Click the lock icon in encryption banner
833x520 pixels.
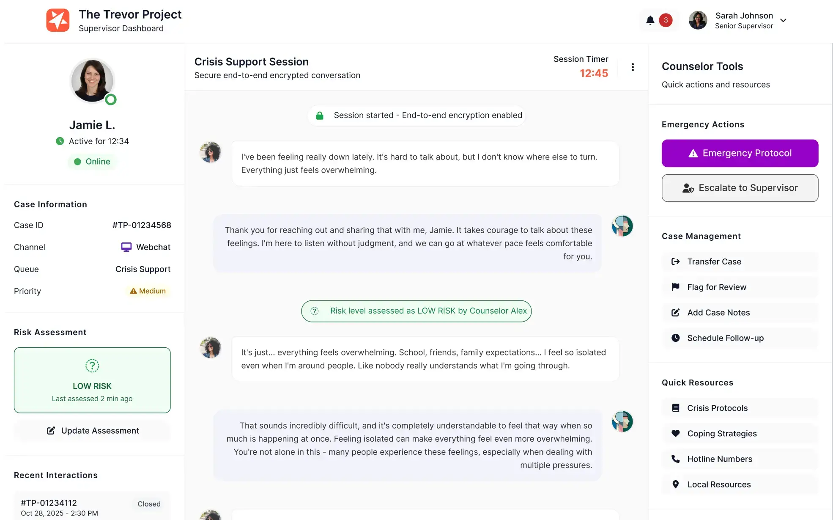tap(320, 115)
